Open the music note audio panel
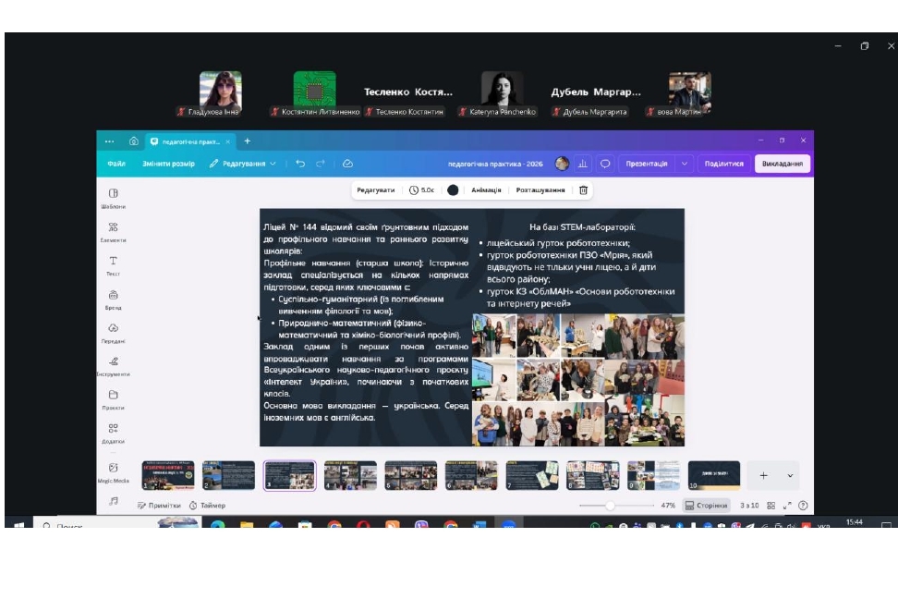Viewport: 898px width, 599px height. [x=114, y=501]
